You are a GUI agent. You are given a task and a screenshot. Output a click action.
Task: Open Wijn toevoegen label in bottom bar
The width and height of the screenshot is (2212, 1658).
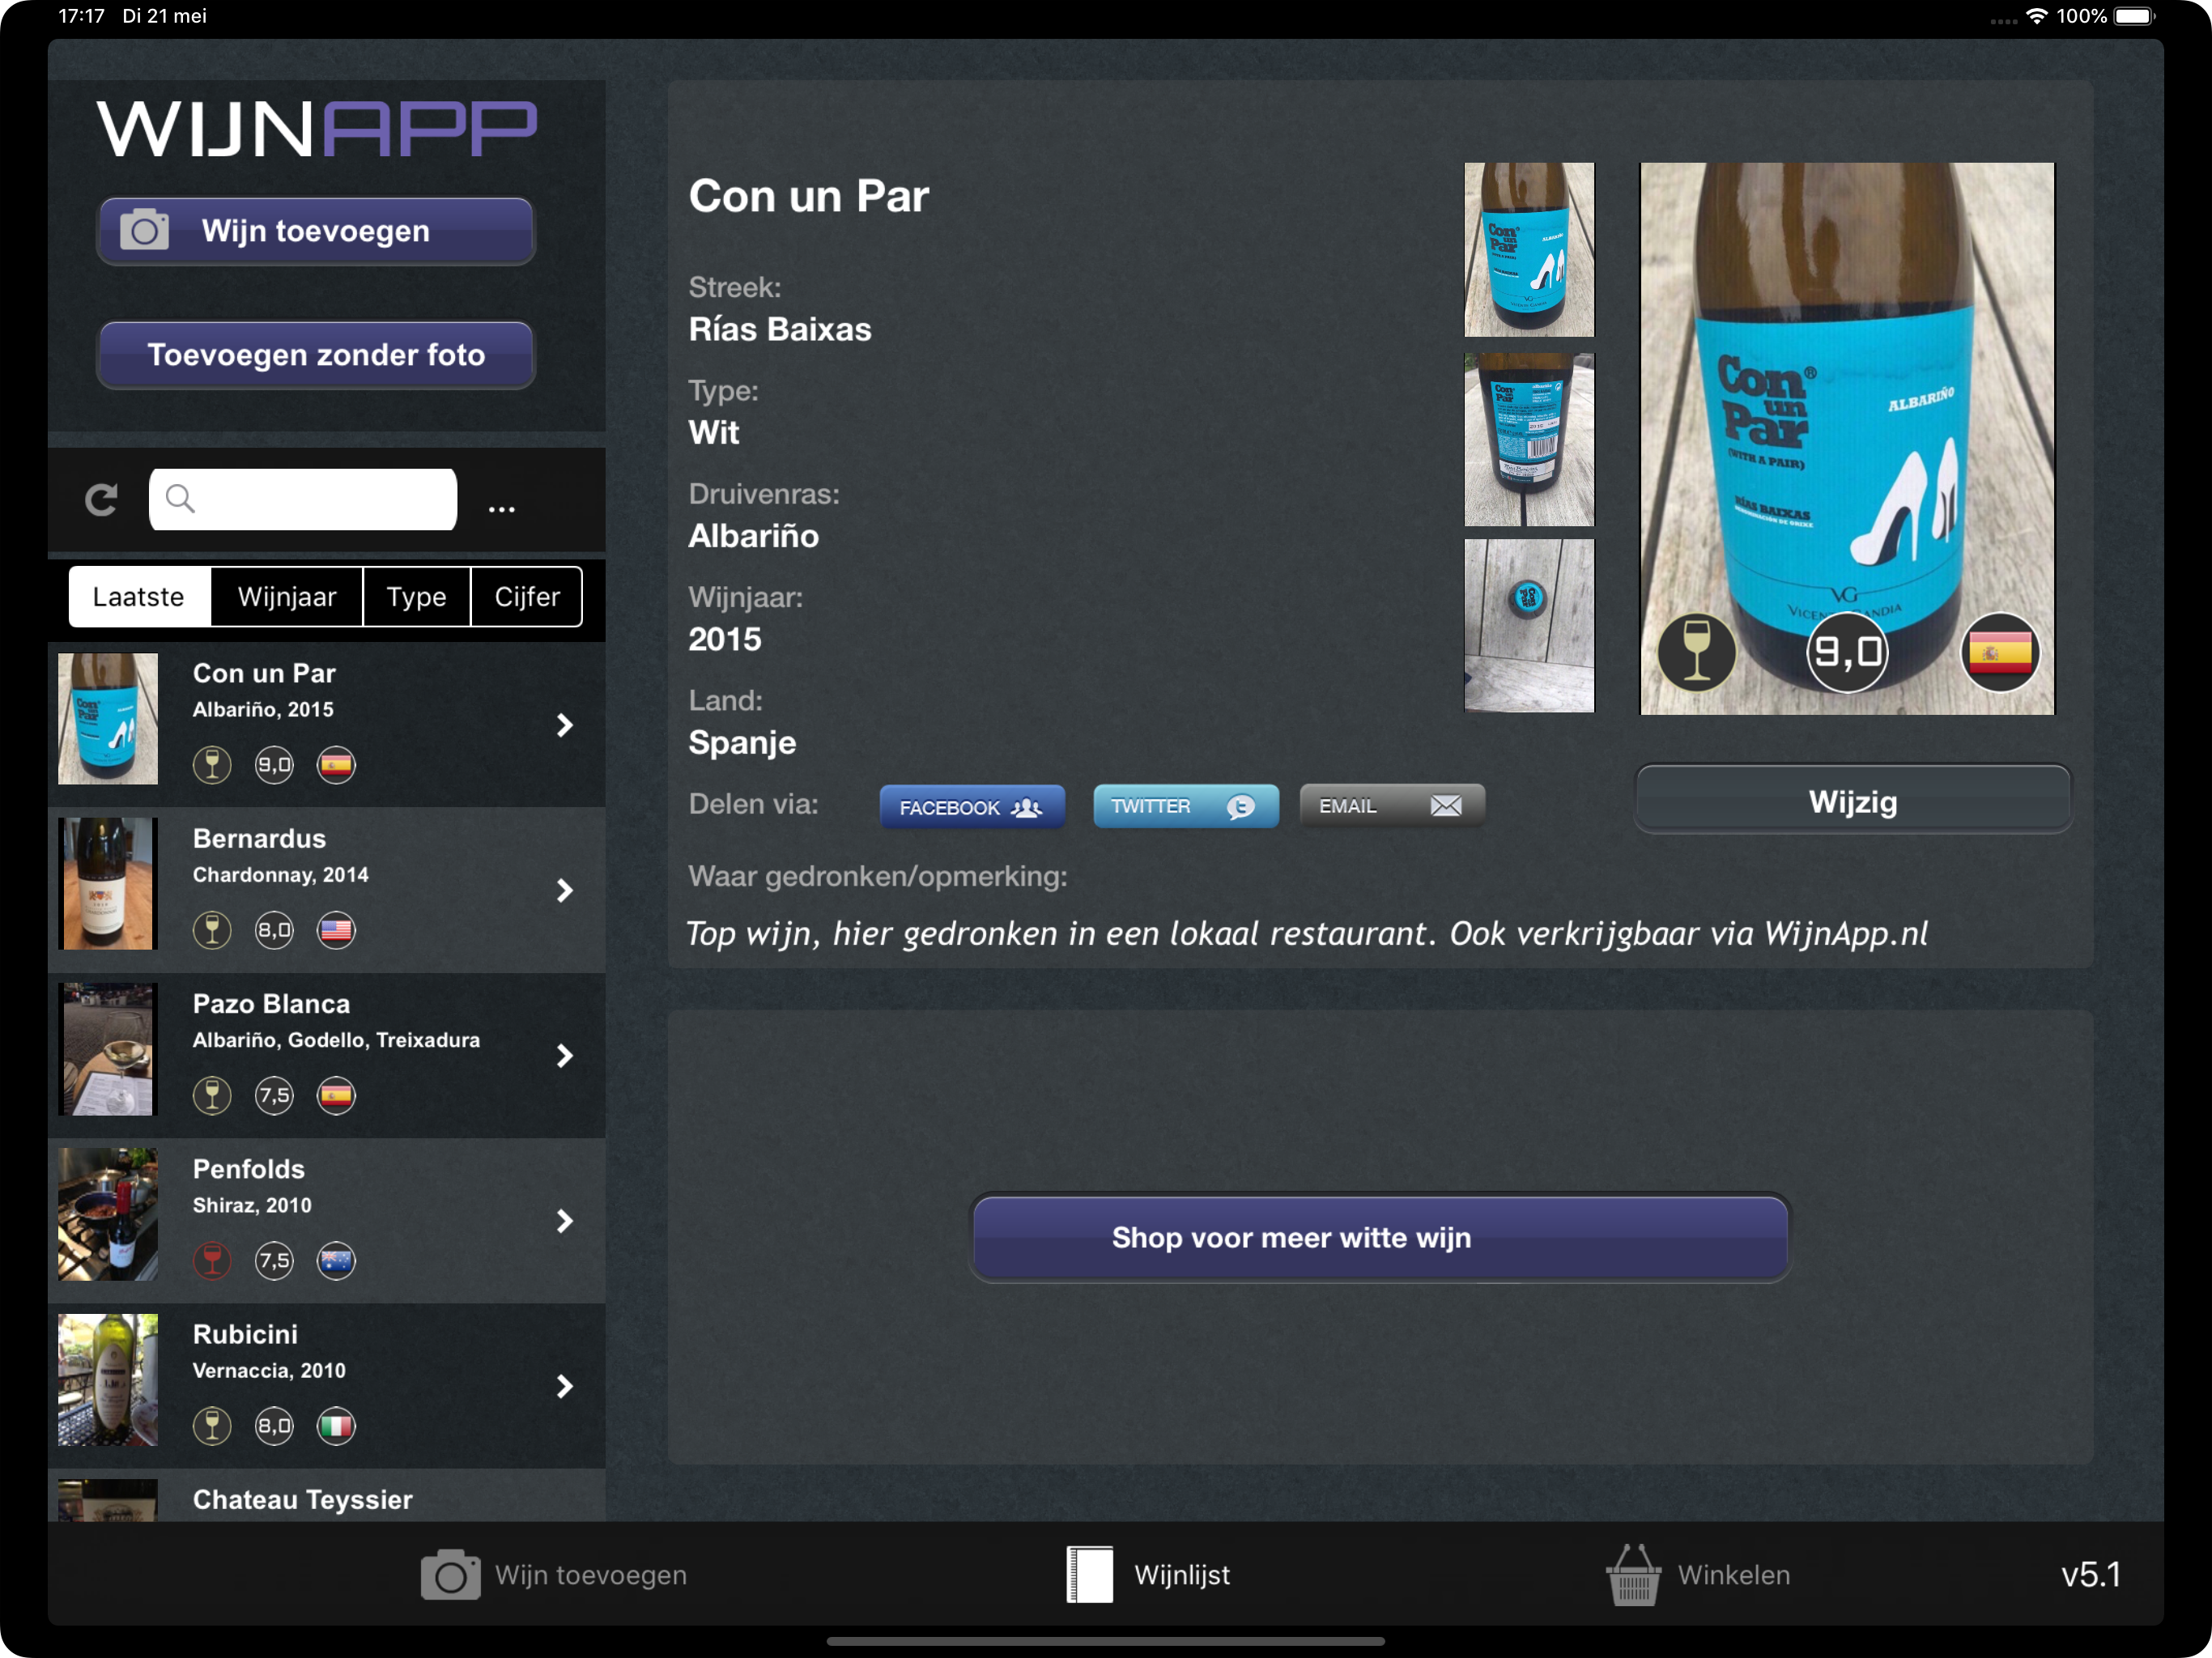591,1575
